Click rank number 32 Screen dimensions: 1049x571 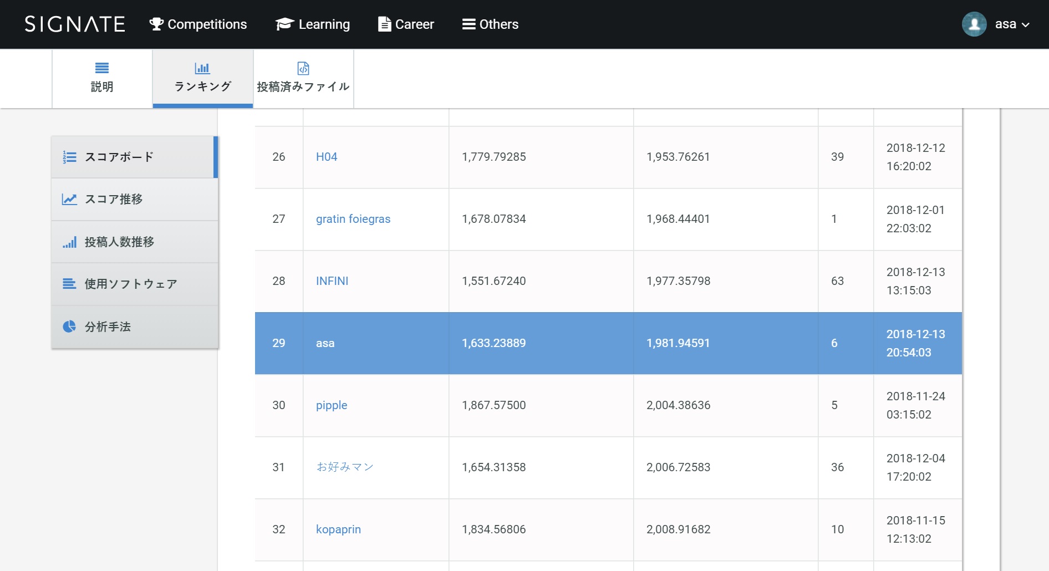pos(279,529)
